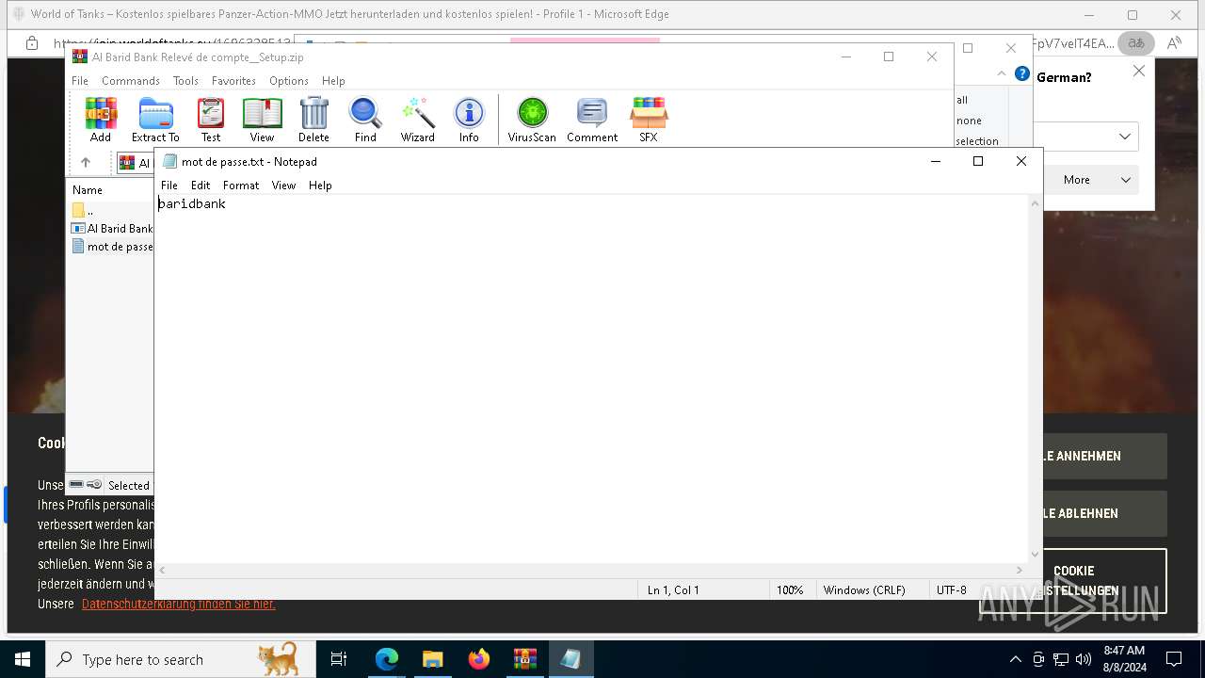Accept all cookies 'ANNEHMEN' button
Screen dimensions: 1205x678
coord(1104,456)
